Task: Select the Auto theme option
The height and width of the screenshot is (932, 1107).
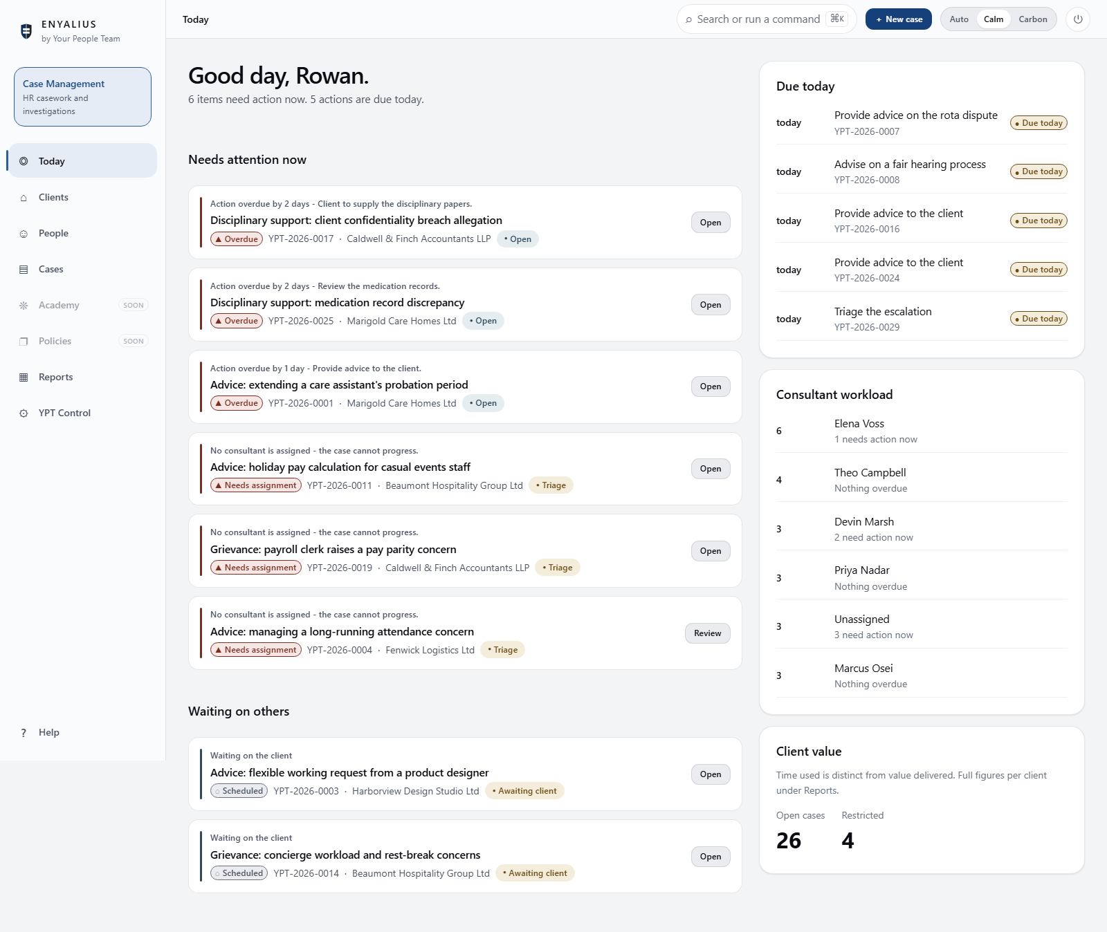Action: (x=959, y=19)
